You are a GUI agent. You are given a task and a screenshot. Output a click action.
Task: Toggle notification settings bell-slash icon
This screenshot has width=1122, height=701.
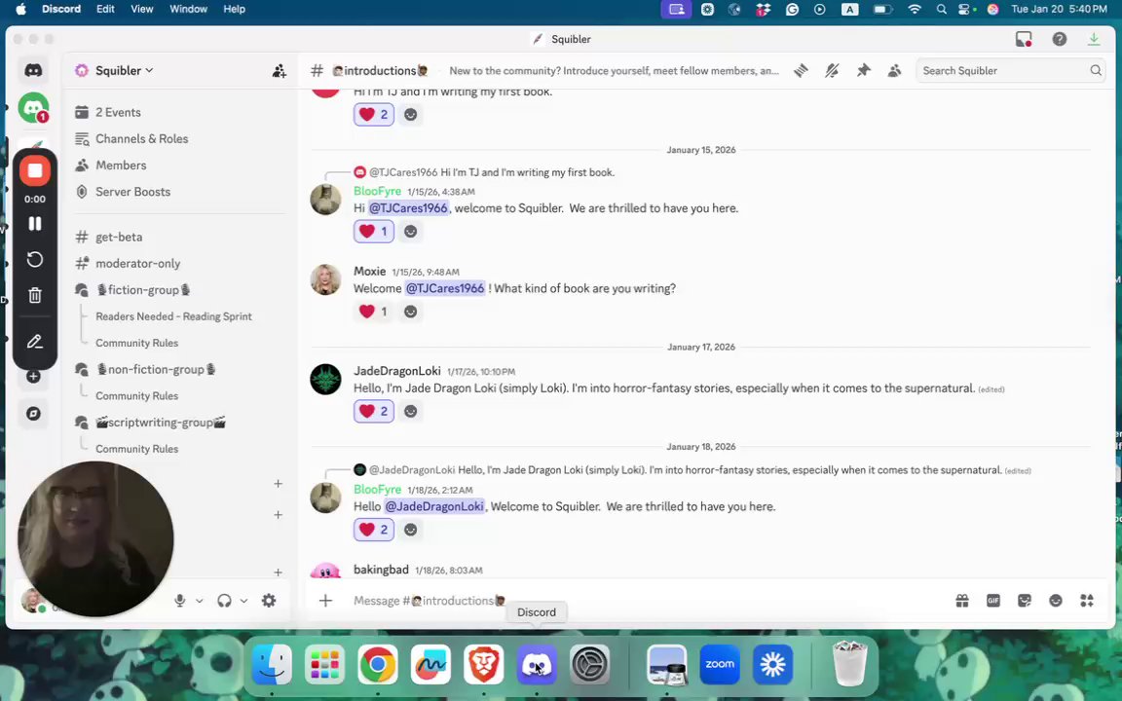click(x=832, y=71)
